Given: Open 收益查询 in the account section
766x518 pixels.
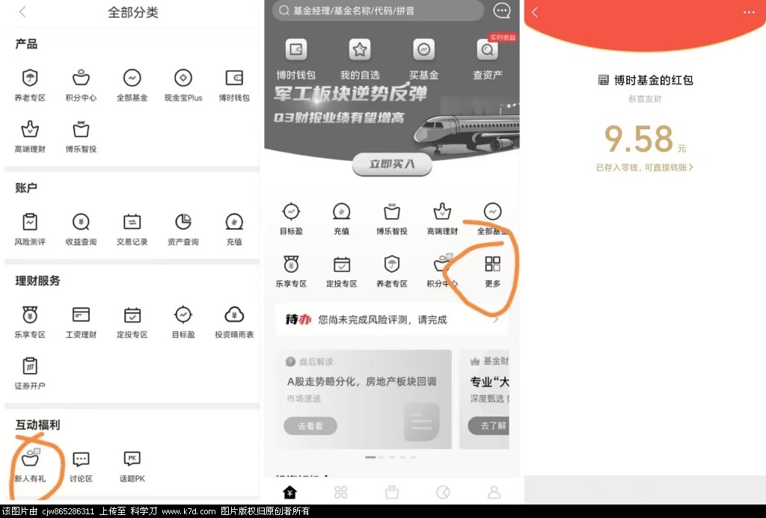Looking at the screenshot, I should pos(81,229).
